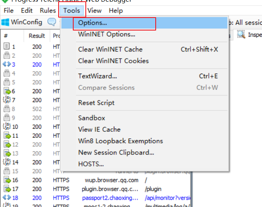The image size is (262, 207).
Task: Click the document icon of session 1
Action: coord(7,46)
